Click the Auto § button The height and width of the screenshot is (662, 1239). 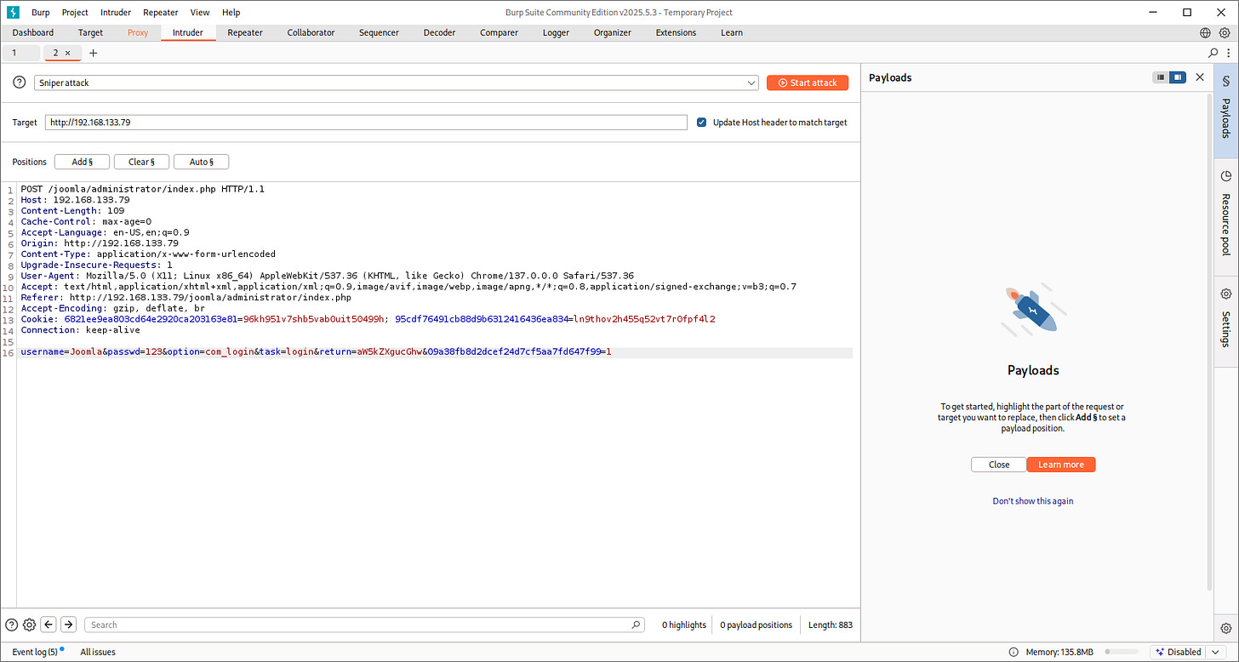tap(201, 162)
